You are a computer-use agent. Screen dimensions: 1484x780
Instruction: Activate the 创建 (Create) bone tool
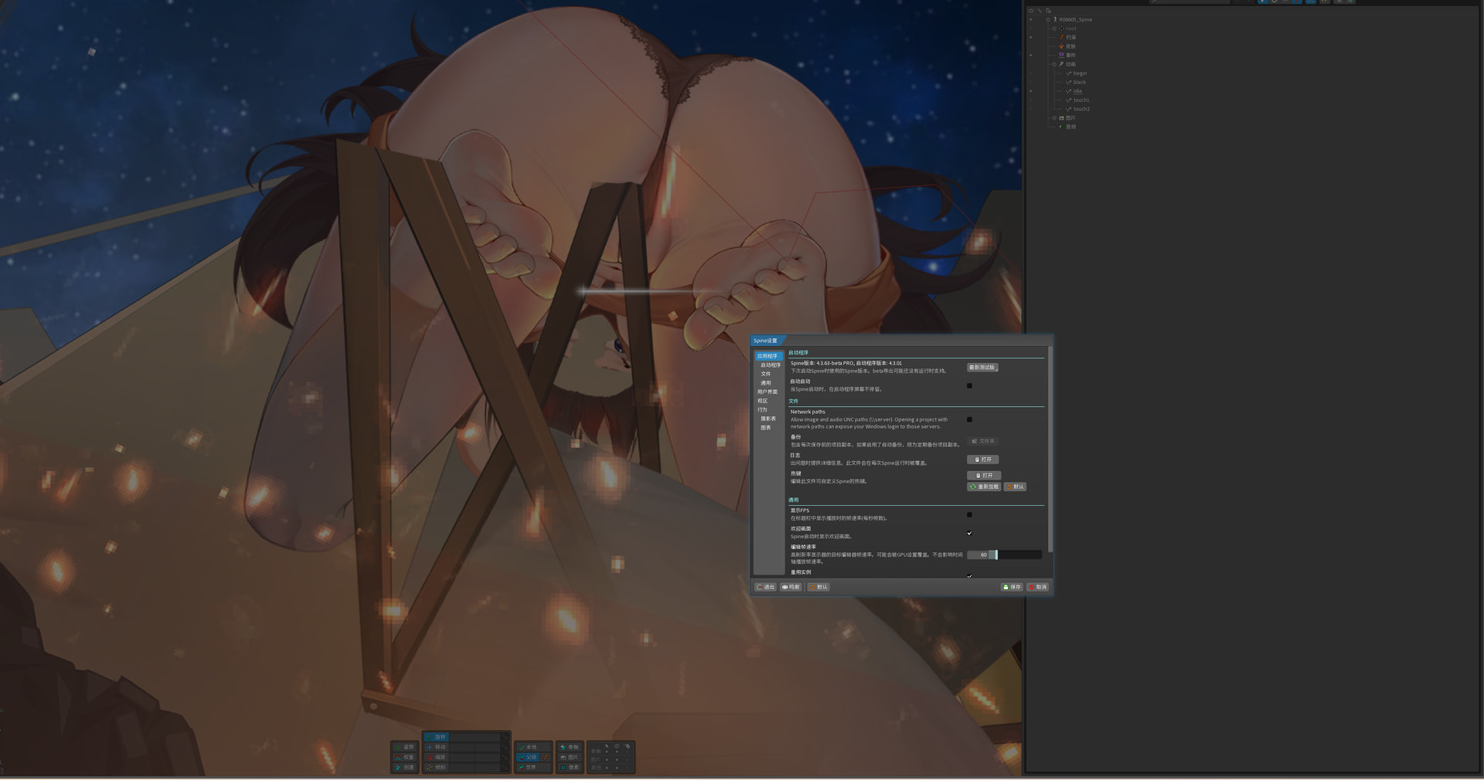coord(405,767)
